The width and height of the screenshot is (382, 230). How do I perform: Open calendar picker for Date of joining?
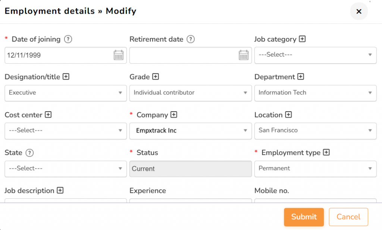tap(119, 55)
